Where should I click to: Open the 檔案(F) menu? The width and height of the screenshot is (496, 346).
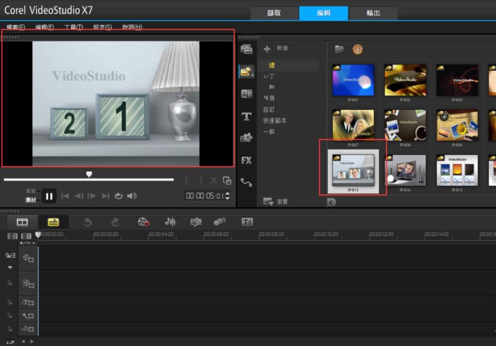(x=15, y=27)
